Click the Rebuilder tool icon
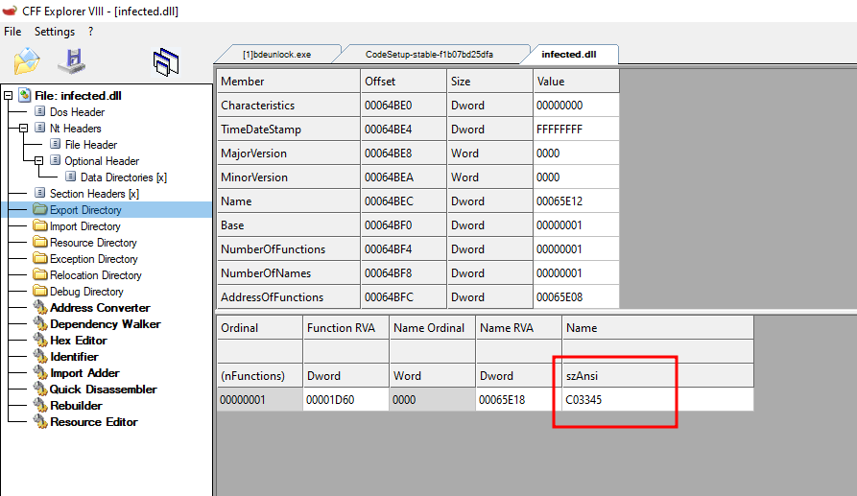Screen dimensions: 857x496 tap(40, 407)
